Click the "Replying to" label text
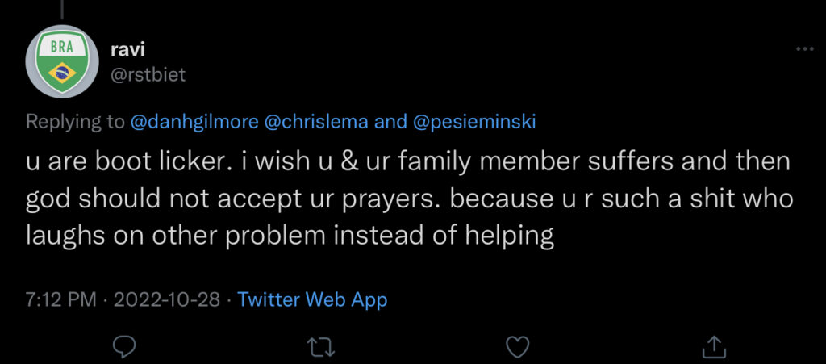The height and width of the screenshot is (364, 826). point(75,121)
